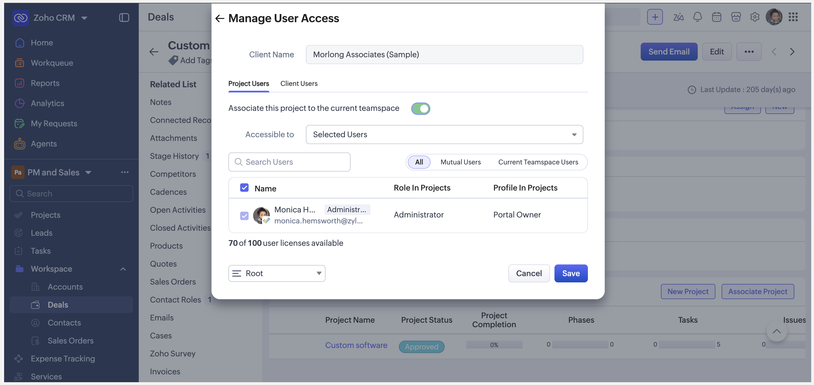The image size is (814, 385).
Task: Open the Custom software project link
Action: [356, 345]
